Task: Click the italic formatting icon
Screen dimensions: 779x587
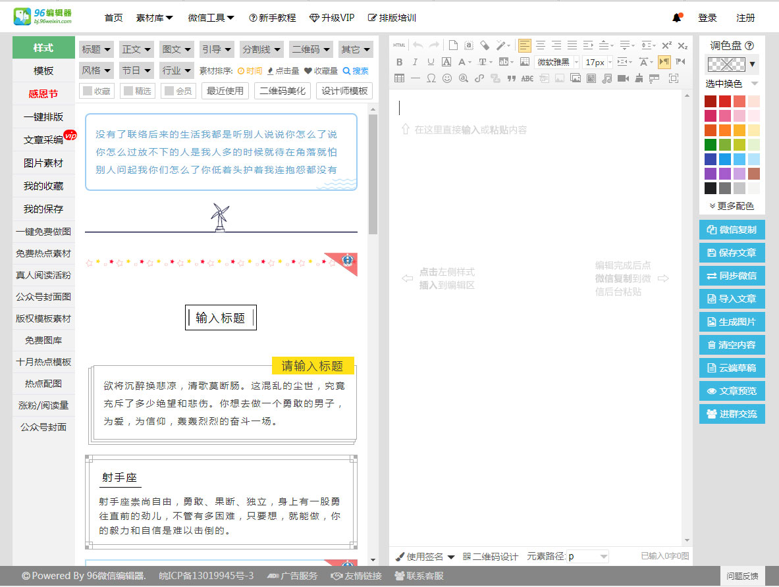Action: click(415, 62)
